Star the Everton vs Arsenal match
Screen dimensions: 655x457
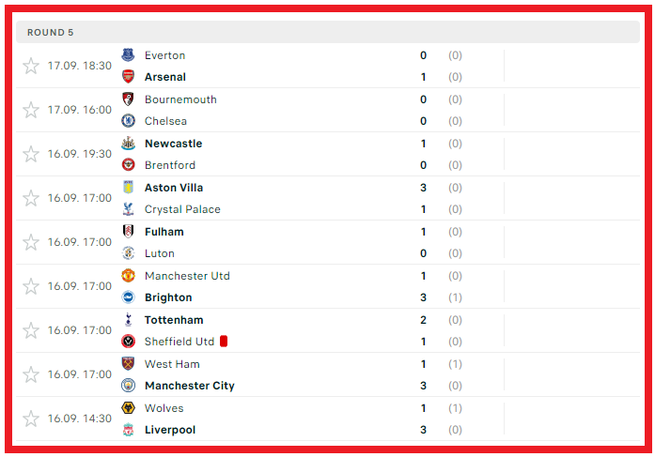pyautogui.click(x=31, y=66)
